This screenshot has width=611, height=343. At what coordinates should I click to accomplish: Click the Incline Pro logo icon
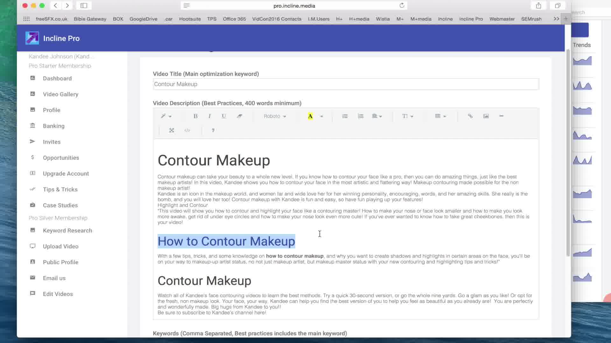coord(32,38)
